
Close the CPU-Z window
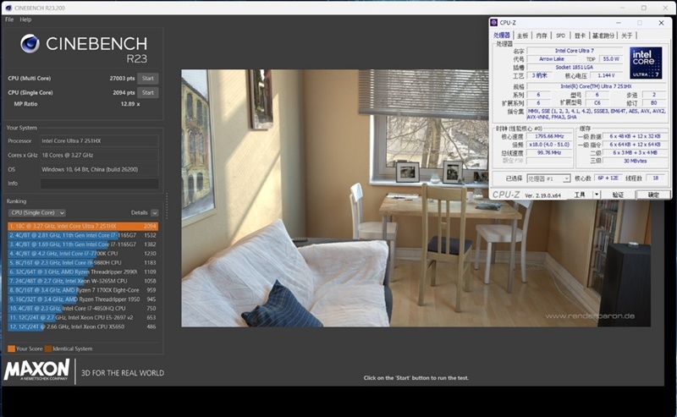click(x=661, y=23)
